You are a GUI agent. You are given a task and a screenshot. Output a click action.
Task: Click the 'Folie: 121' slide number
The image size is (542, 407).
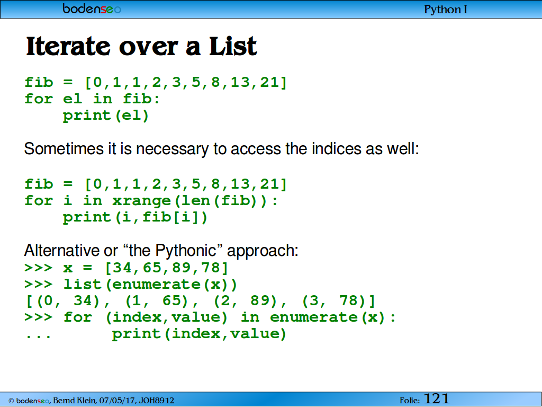coord(424,399)
